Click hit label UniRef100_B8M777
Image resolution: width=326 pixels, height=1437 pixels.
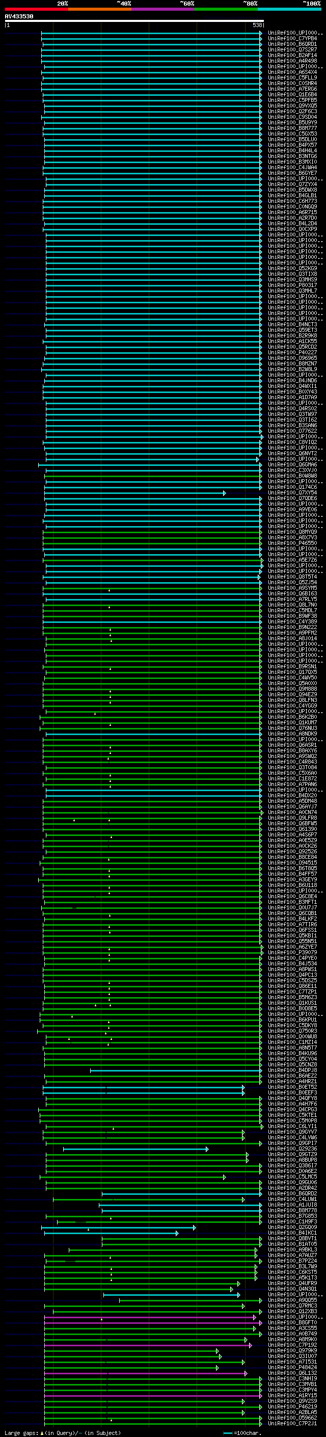coord(292,128)
